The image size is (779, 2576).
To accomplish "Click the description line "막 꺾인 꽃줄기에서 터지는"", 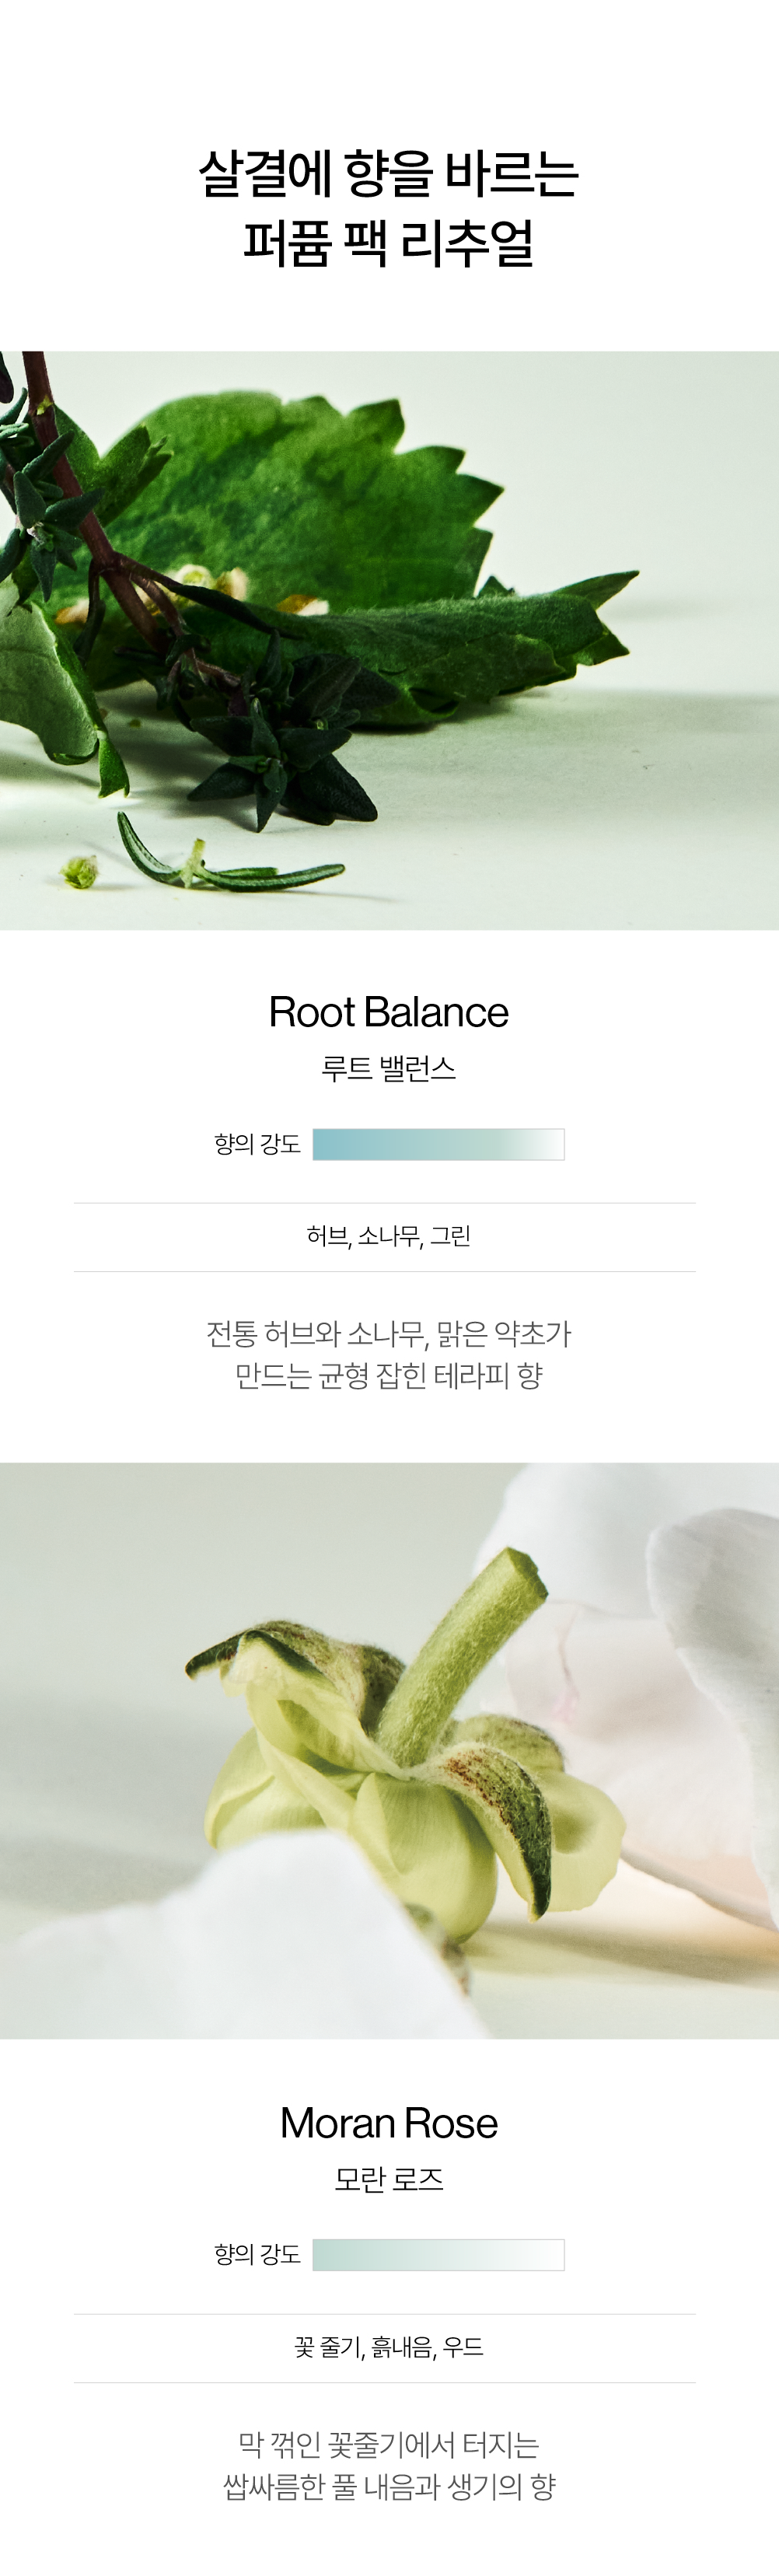I will [x=389, y=2444].
